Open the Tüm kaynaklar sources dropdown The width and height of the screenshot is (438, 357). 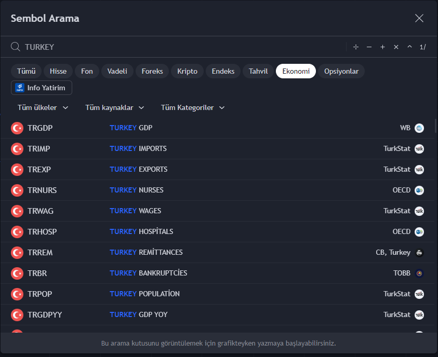[x=114, y=107]
